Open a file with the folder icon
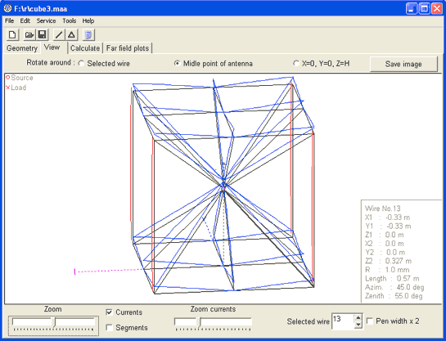The height and width of the screenshot is (341, 446). point(29,35)
